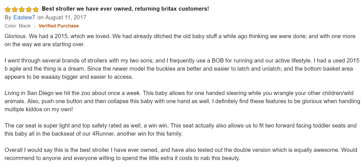This screenshot has width=363, height=167.
Task: Click the Verified Purchase label
Action: [x=59, y=26]
